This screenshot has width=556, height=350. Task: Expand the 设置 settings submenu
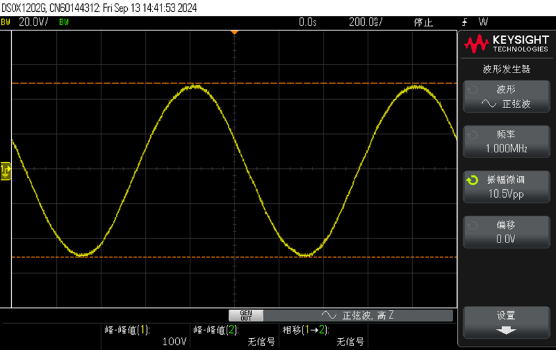[x=506, y=322]
